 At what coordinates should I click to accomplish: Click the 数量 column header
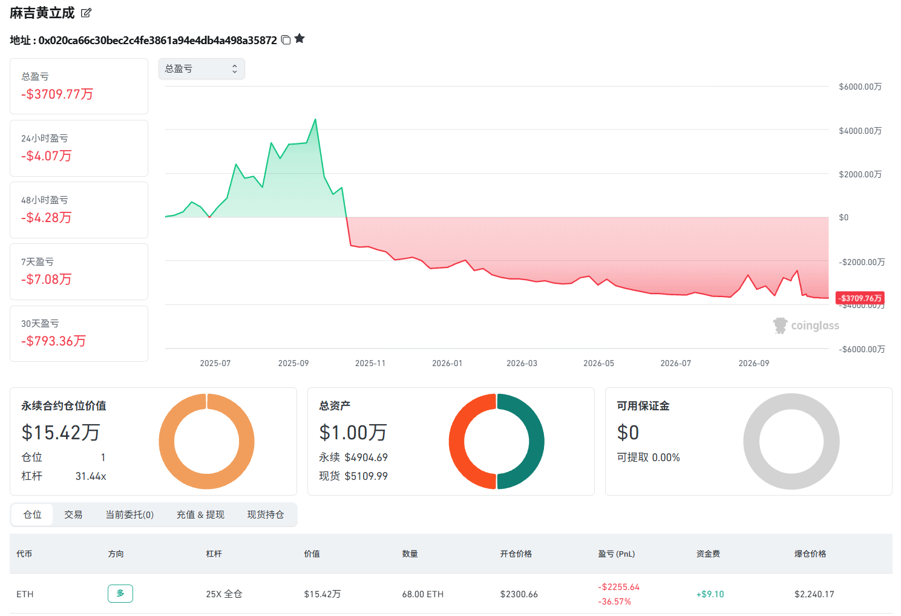tap(410, 554)
